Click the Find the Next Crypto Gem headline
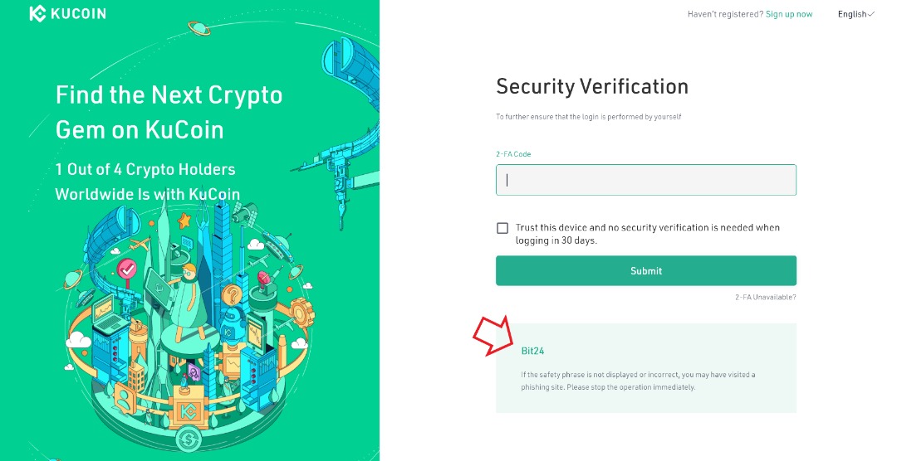The image size is (897, 461). [169, 112]
